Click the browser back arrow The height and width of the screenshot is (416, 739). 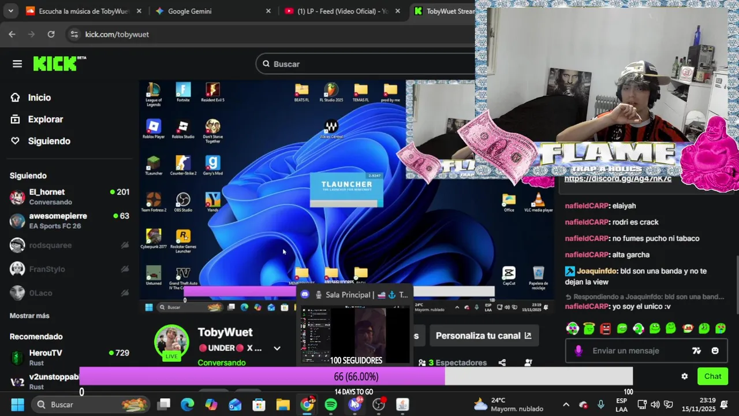pyautogui.click(x=12, y=34)
